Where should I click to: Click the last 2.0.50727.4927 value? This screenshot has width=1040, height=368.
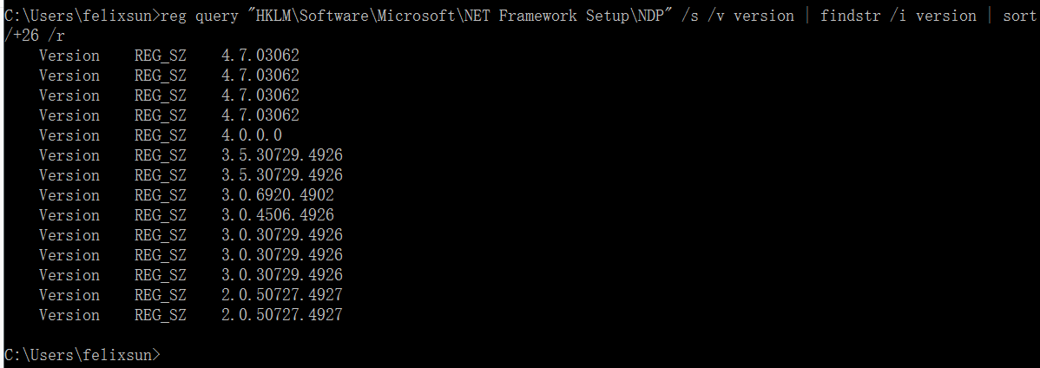(x=281, y=315)
